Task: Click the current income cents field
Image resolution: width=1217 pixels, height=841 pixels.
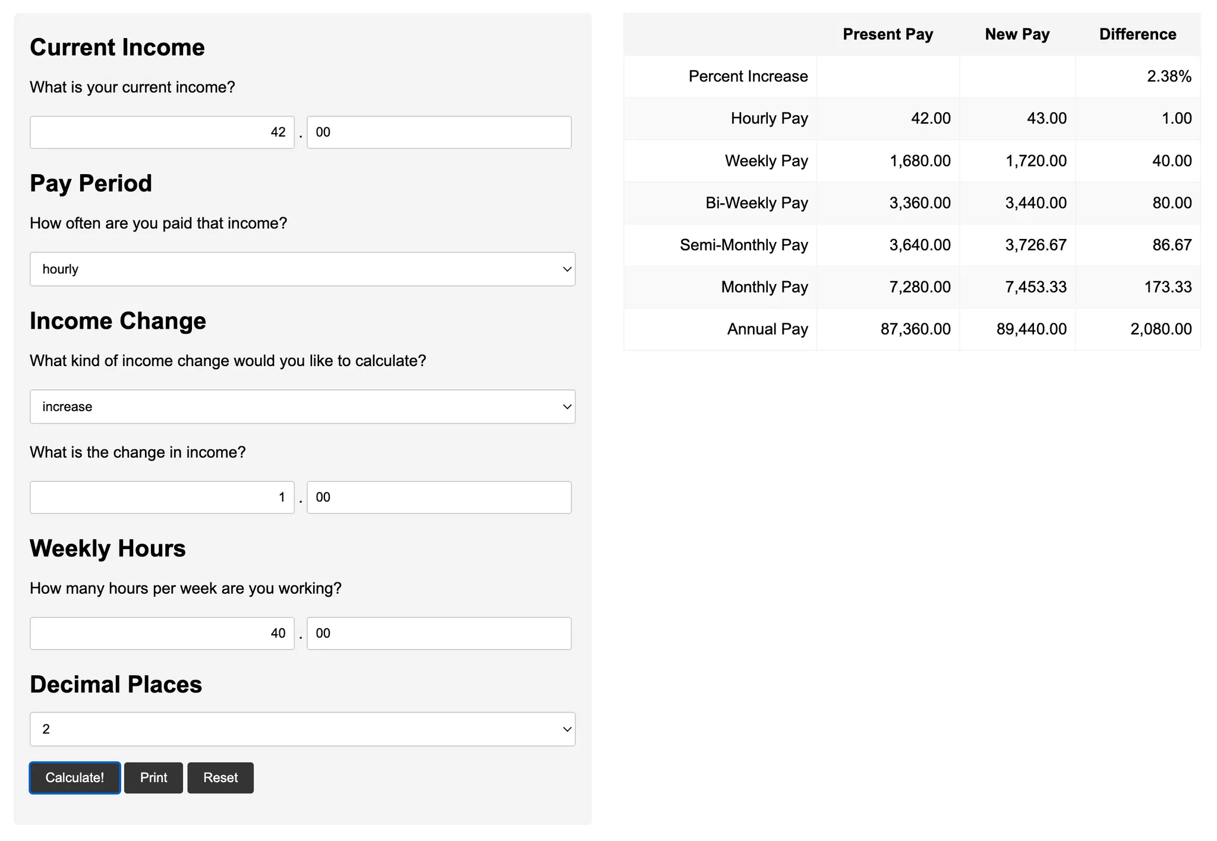Action: (439, 132)
